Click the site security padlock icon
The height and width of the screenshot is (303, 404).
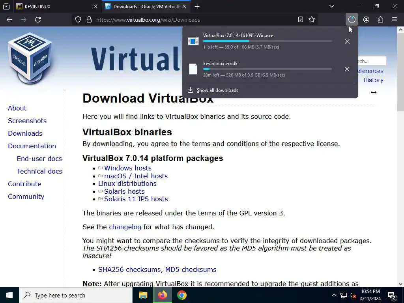click(x=89, y=20)
